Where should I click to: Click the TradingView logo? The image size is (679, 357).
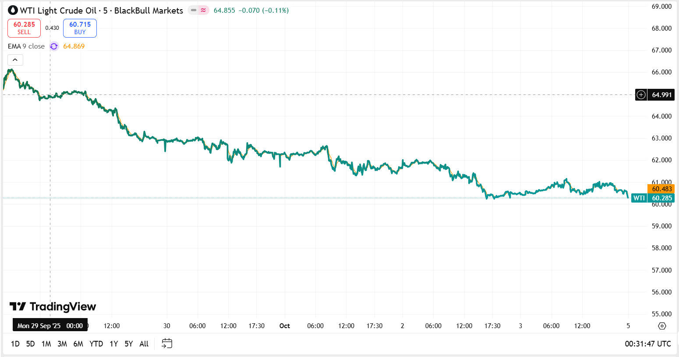(53, 307)
